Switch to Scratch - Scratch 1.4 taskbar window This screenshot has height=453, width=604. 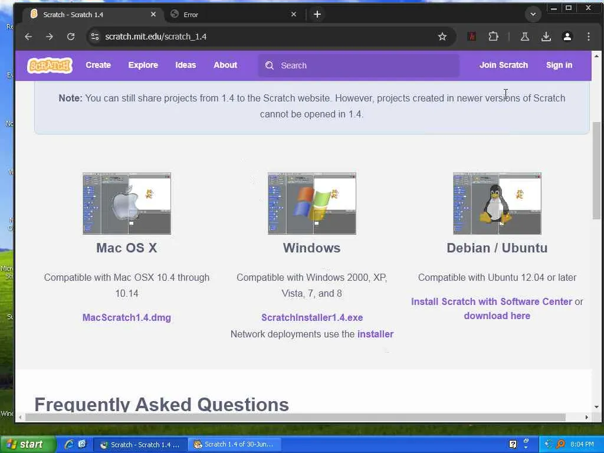coord(140,445)
